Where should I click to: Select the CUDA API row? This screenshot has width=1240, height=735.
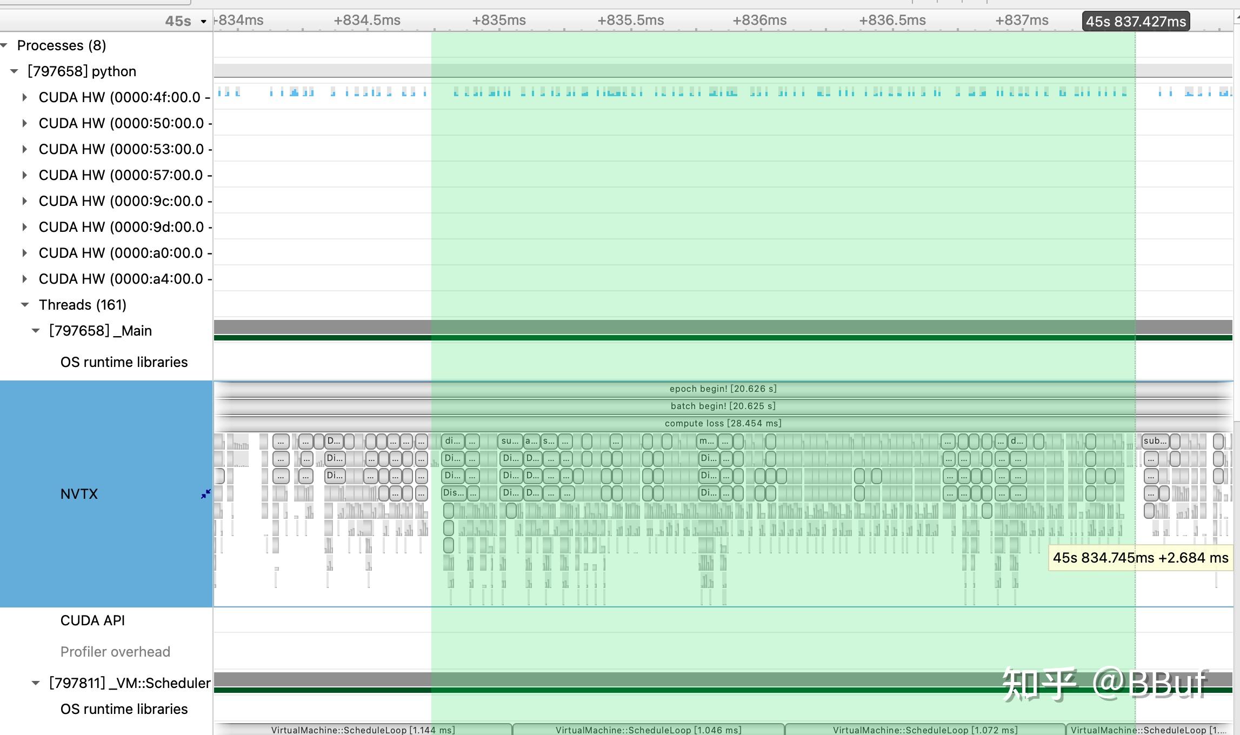point(92,620)
